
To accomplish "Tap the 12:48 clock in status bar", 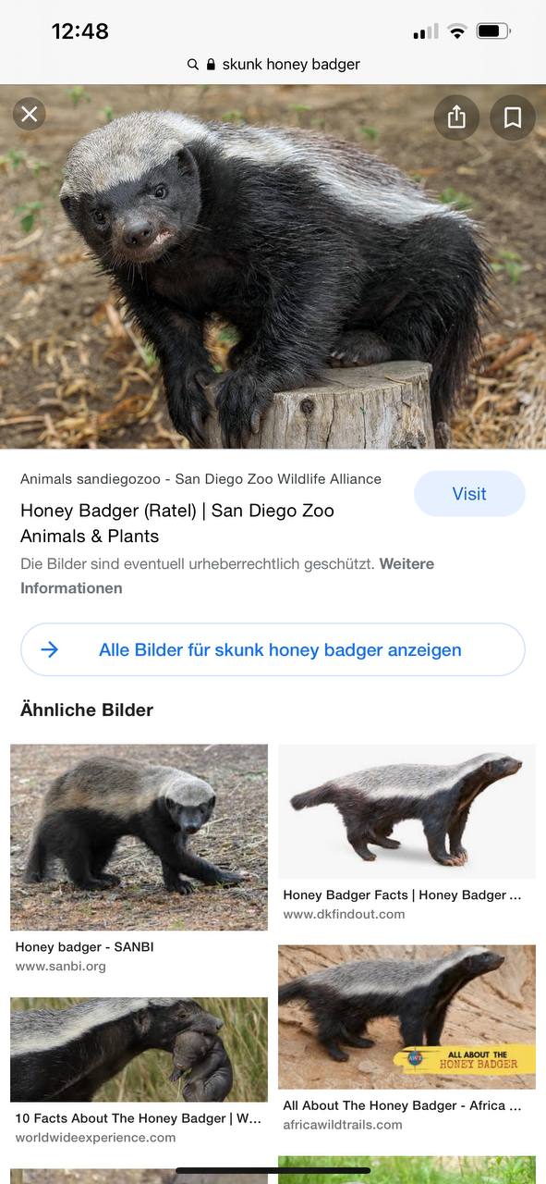I will 80,31.
